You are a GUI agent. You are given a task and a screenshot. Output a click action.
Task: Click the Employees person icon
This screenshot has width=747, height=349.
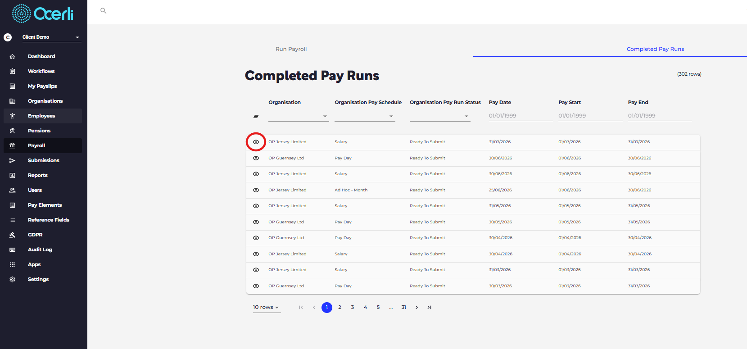(12, 116)
